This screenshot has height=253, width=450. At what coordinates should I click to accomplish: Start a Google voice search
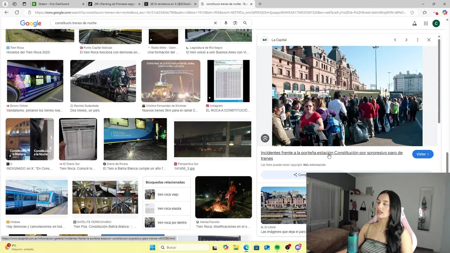[x=226, y=23]
